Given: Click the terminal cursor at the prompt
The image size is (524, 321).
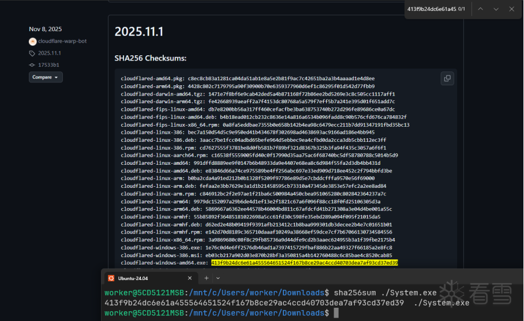Looking at the screenshot, I should pos(336,313).
